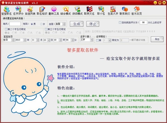Click the 导出 export button
This screenshot has height=123, width=167.
pyautogui.click(x=157, y=39)
